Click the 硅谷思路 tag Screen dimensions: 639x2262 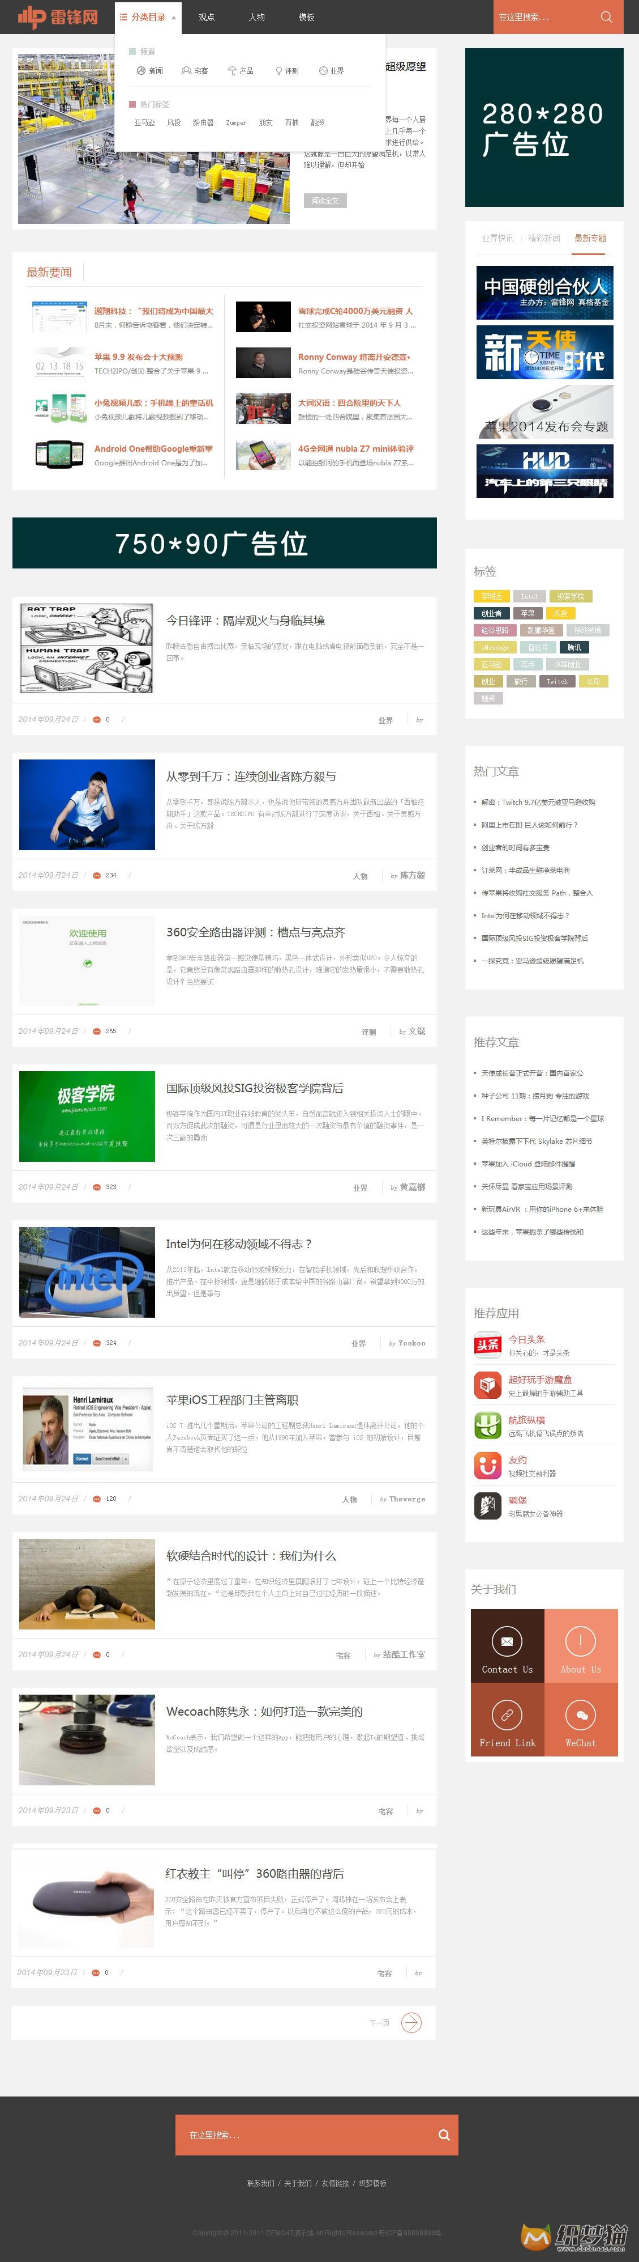[494, 630]
